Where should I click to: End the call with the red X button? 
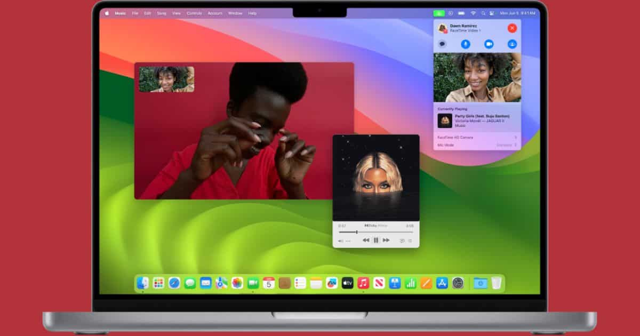click(x=512, y=28)
